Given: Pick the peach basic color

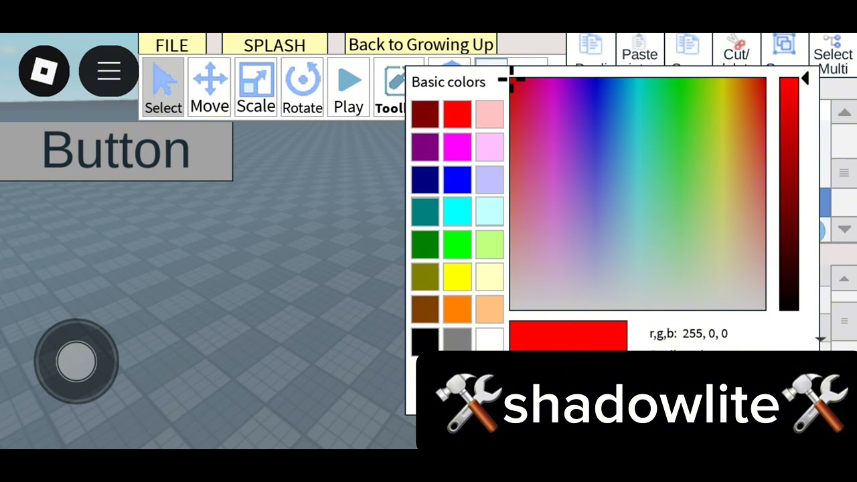Looking at the screenshot, I should coord(489,309).
